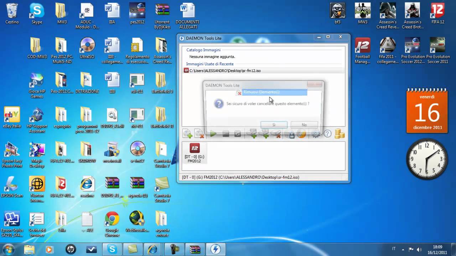Click the Internet Explorer taskbar icon
This screenshot has width=456, height=256.
(x=153, y=250)
